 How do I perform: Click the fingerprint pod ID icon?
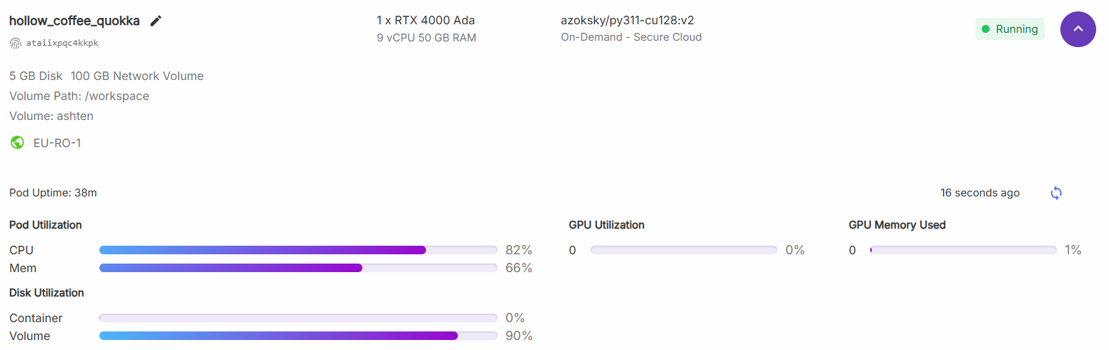click(16, 43)
